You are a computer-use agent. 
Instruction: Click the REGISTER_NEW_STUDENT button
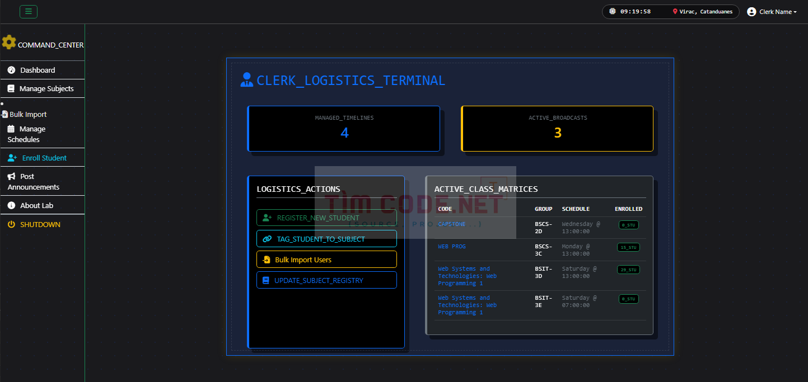(326, 218)
